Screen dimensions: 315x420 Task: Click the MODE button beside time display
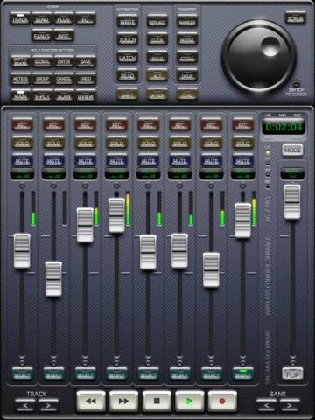292,150
